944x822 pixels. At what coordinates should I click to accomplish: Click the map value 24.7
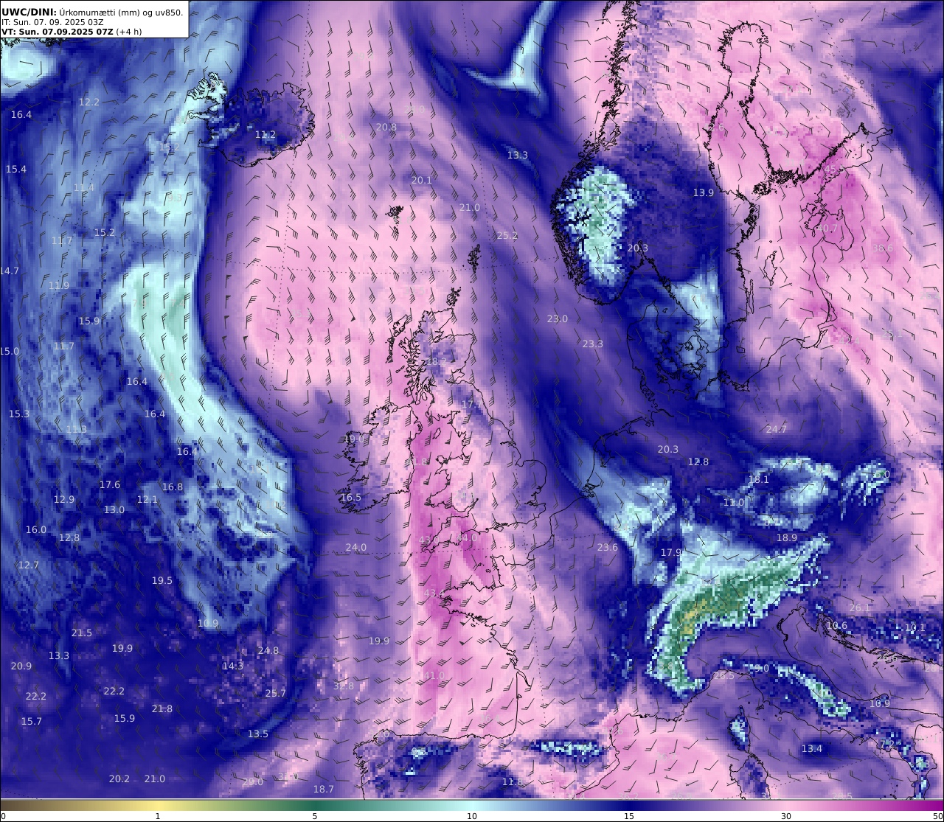click(x=777, y=430)
